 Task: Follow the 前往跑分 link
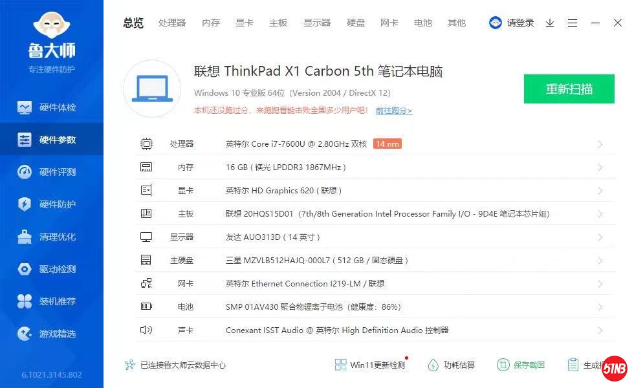[x=393, y=111]
